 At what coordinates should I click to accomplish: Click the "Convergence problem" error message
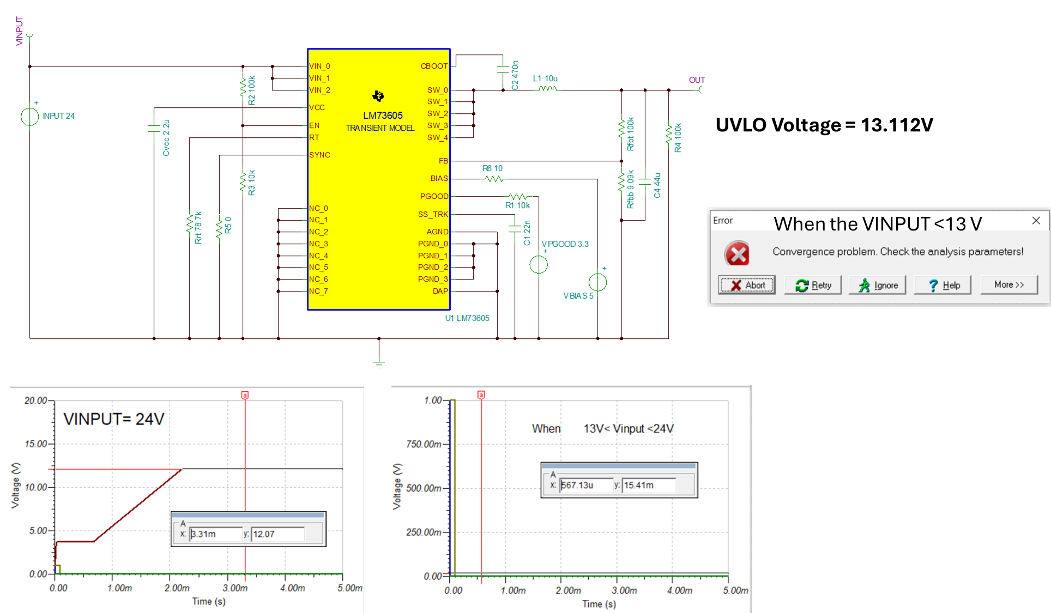pos(898,252)
